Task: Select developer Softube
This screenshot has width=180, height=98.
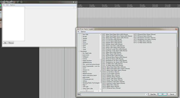Action: point(85,81)
